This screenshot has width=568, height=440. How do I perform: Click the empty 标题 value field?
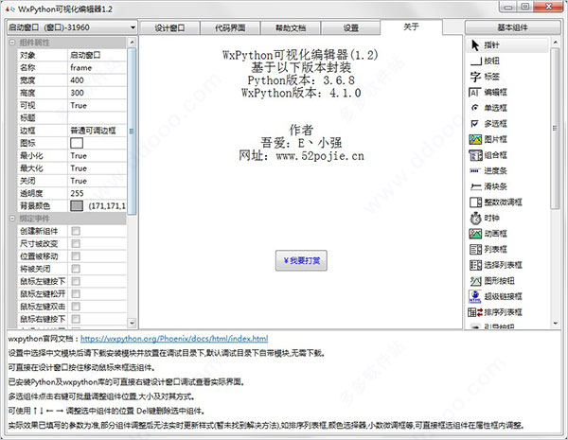click(98, 118)
